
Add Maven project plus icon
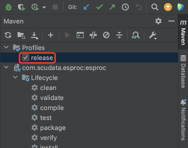pyautogui.click(x=51, y=35)
